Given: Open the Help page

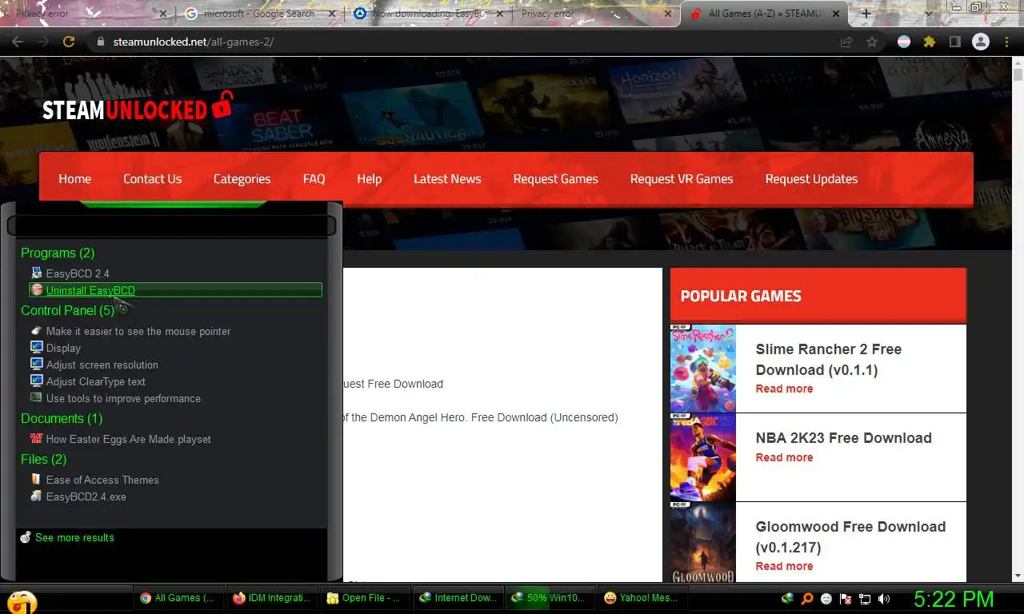Looking at the screenshot, I should [x=369, y=179].
